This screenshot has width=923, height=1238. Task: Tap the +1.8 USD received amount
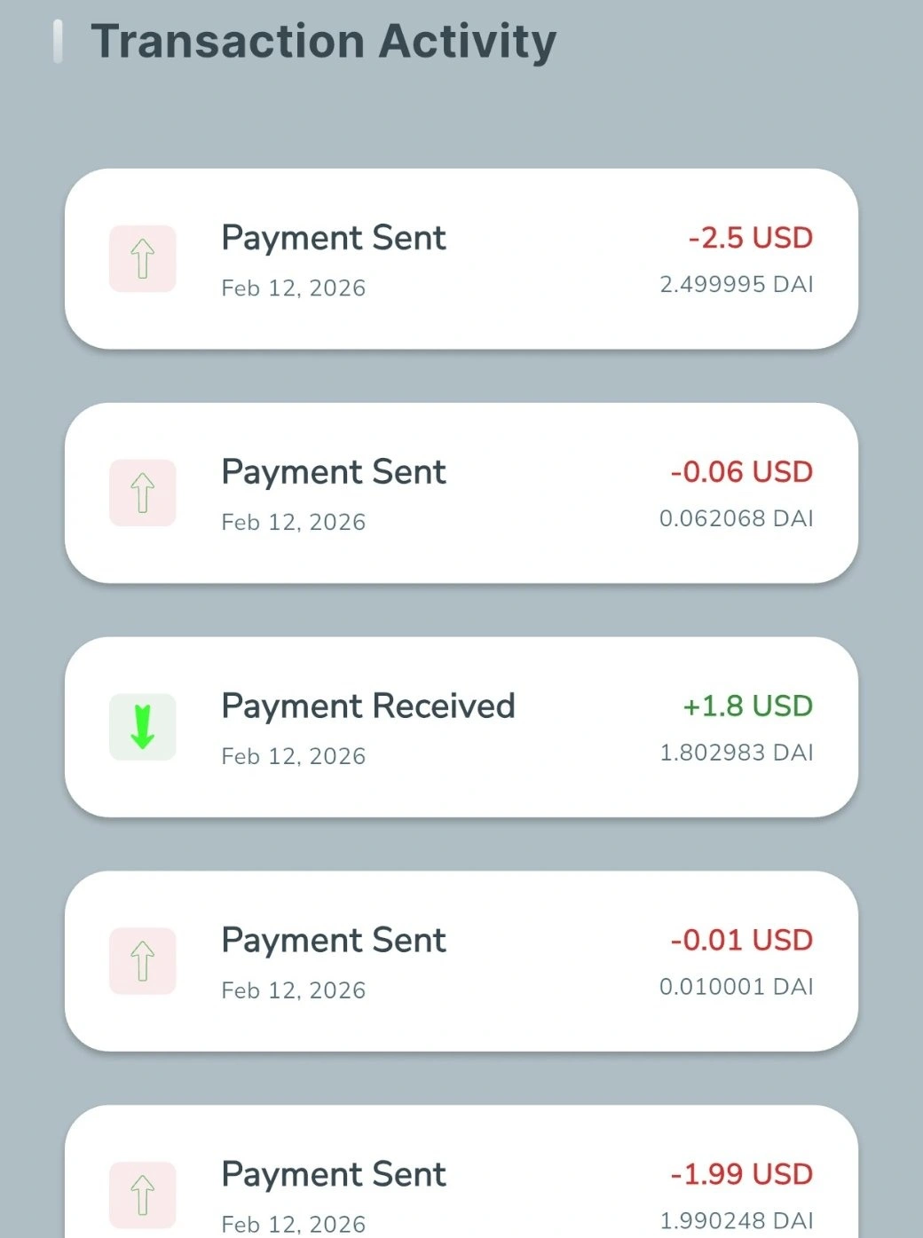[x=747, y=706]
